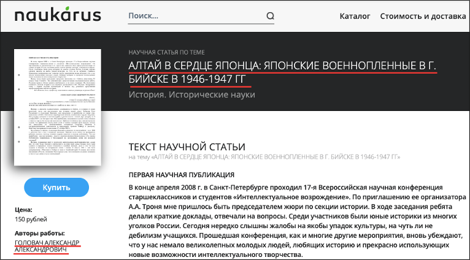Viewport: 470px width, 260px height.
Task: Focus the Поиск search field
Action: point(196,16)
